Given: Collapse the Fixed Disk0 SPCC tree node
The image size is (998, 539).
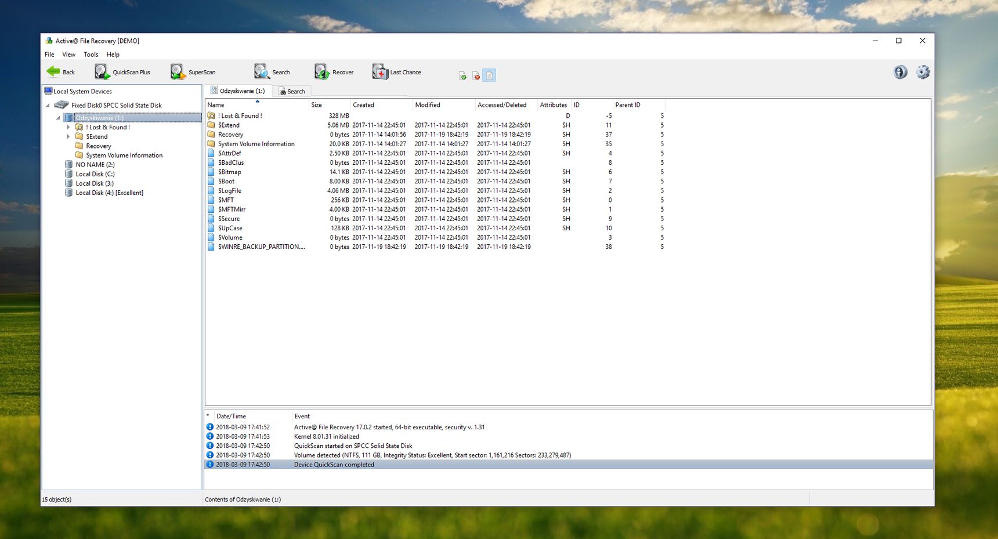Looking at the screenshot, I should (x=48, y=106).
